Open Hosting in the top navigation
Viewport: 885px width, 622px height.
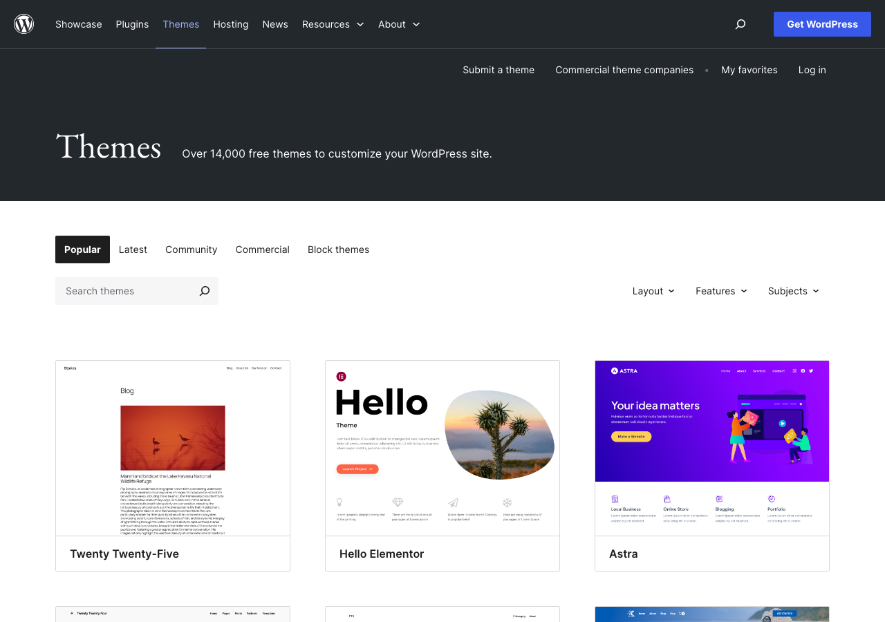(231, 24)
